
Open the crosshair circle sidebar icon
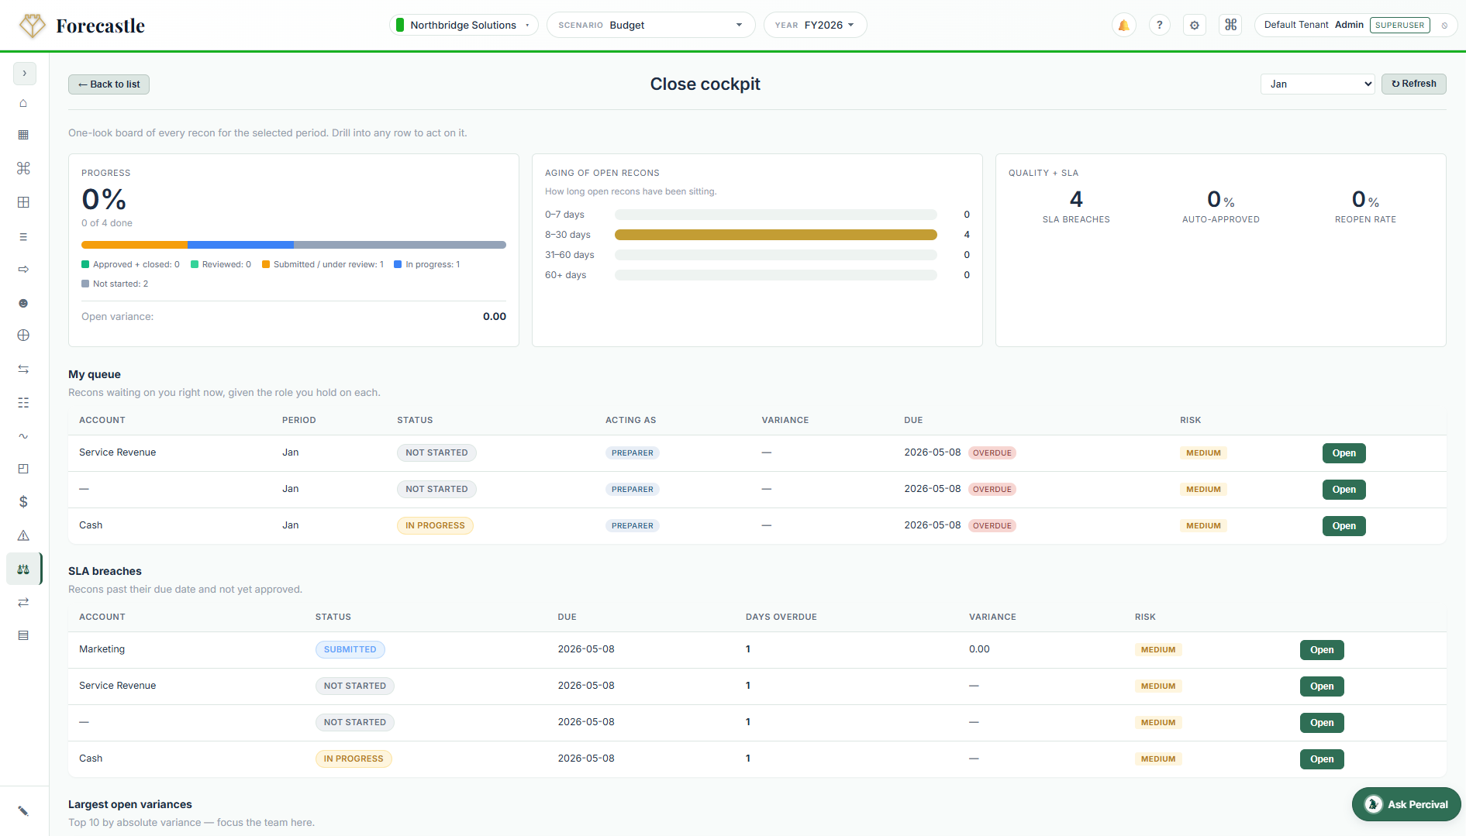(23, 335)
